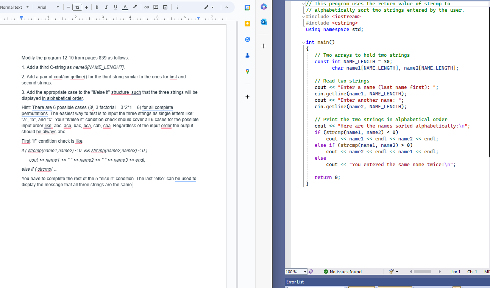The image size is (490, 288).
Task: Increase font size with the plus button
Action: pos(87,8)
